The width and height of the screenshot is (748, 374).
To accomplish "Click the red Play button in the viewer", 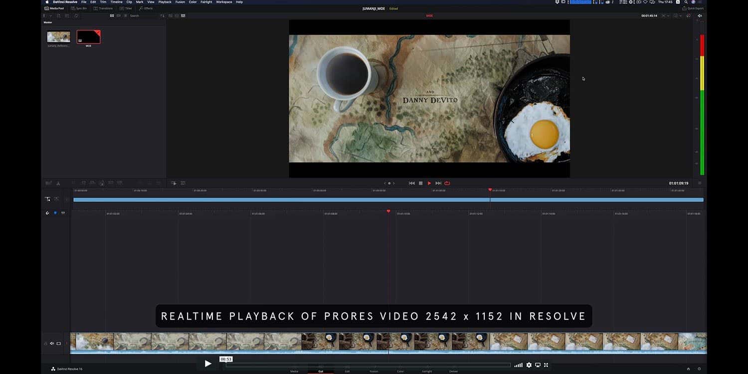I will 429,183.
